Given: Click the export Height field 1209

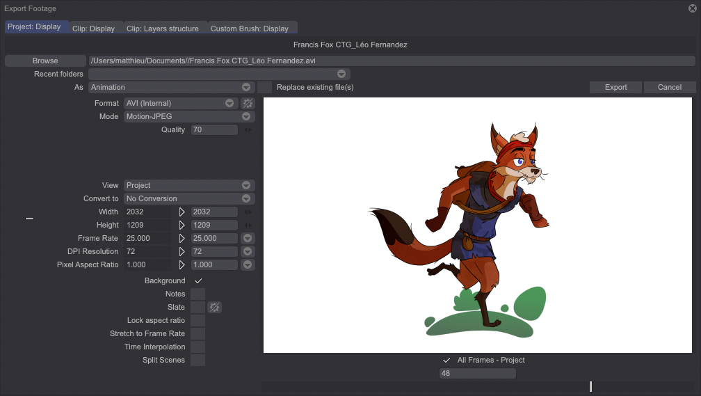Looking at the screenshot, I should (214, 225).
